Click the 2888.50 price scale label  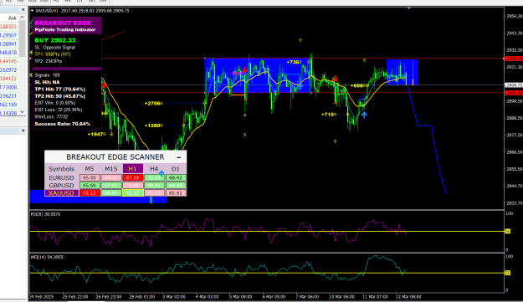click(515, 118)
